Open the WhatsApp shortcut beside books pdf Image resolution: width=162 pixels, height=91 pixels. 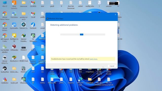(24, 80)
